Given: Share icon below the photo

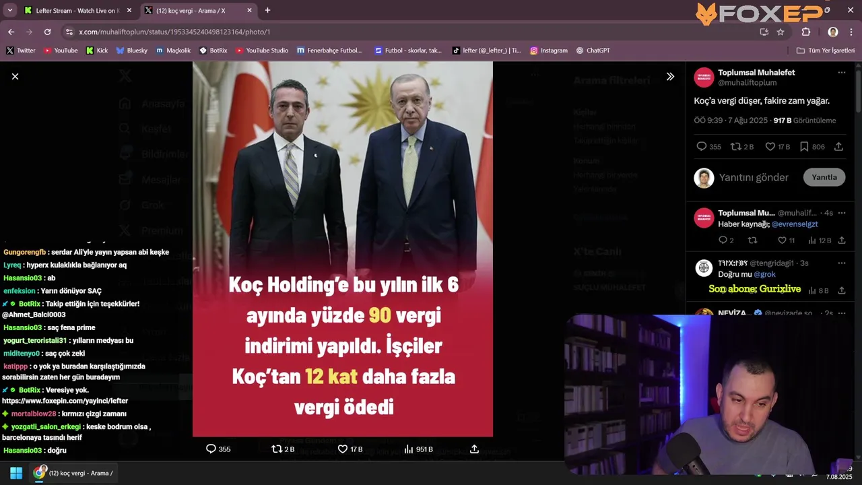Looking at the screenshot, I should tap(474, 449).
